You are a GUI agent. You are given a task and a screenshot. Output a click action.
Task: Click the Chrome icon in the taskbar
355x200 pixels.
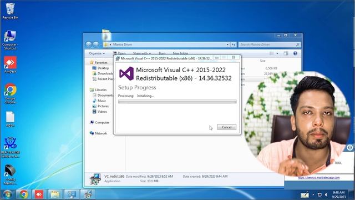pyautogui.click(x=23, y=194)
